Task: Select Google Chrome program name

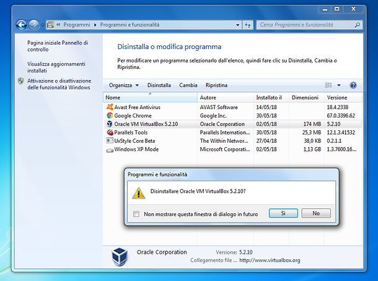Action: point(133,115)
